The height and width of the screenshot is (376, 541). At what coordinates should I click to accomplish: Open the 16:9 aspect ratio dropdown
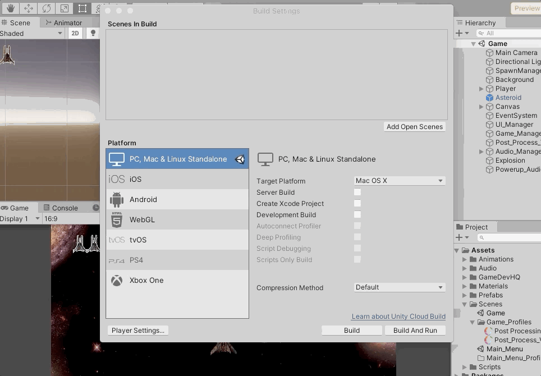pos(71,219)
